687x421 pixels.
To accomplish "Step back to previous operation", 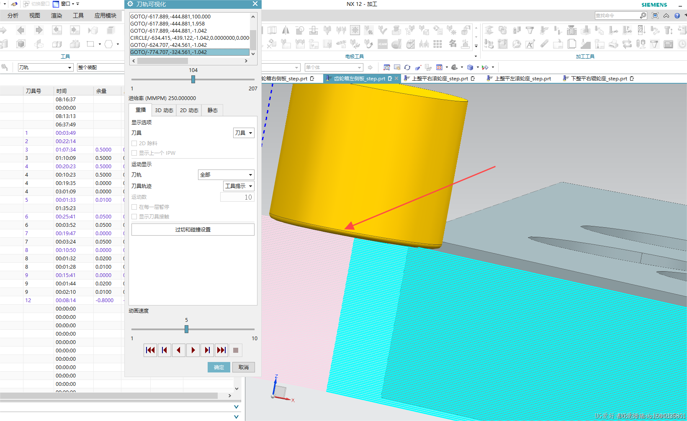I will tap(165, 350).
